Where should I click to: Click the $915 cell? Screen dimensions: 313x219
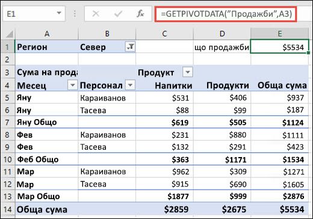click(164, 184)
